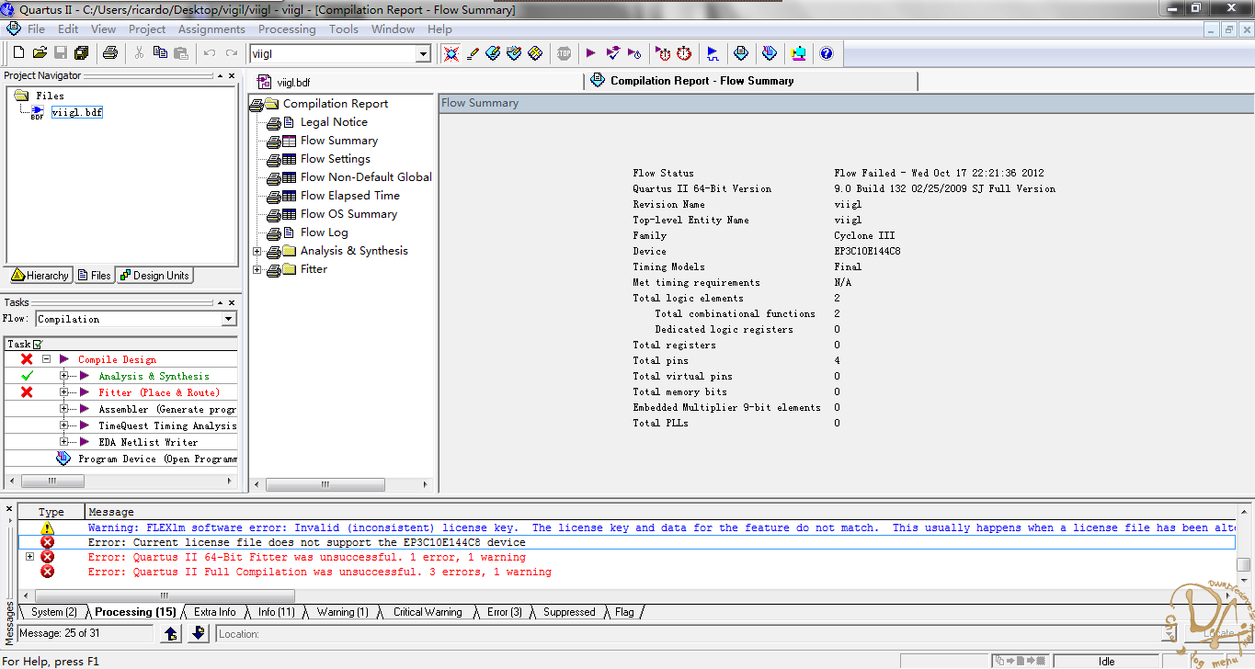Click the down arrow beside the Location field

coord(199,633)
